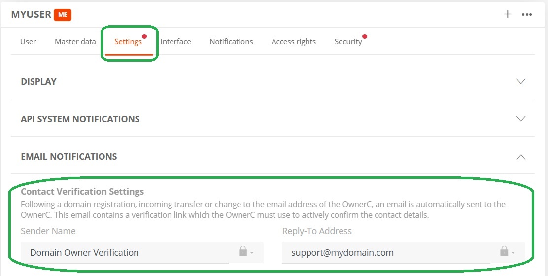Open the Master data tab
Screen dimensions: 548x276
[x=75, y=41]
